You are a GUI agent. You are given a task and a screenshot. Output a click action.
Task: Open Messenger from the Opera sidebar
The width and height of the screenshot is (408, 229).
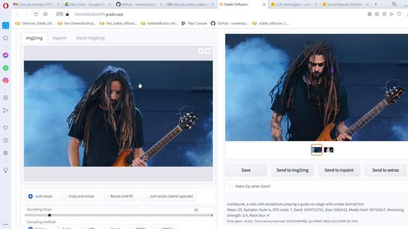click(6, 55)
